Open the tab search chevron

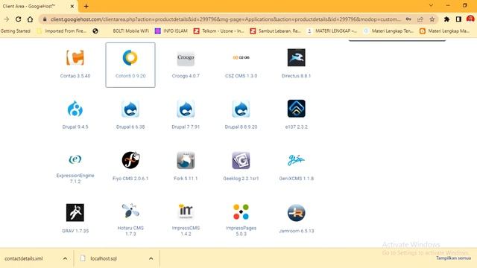431,5
